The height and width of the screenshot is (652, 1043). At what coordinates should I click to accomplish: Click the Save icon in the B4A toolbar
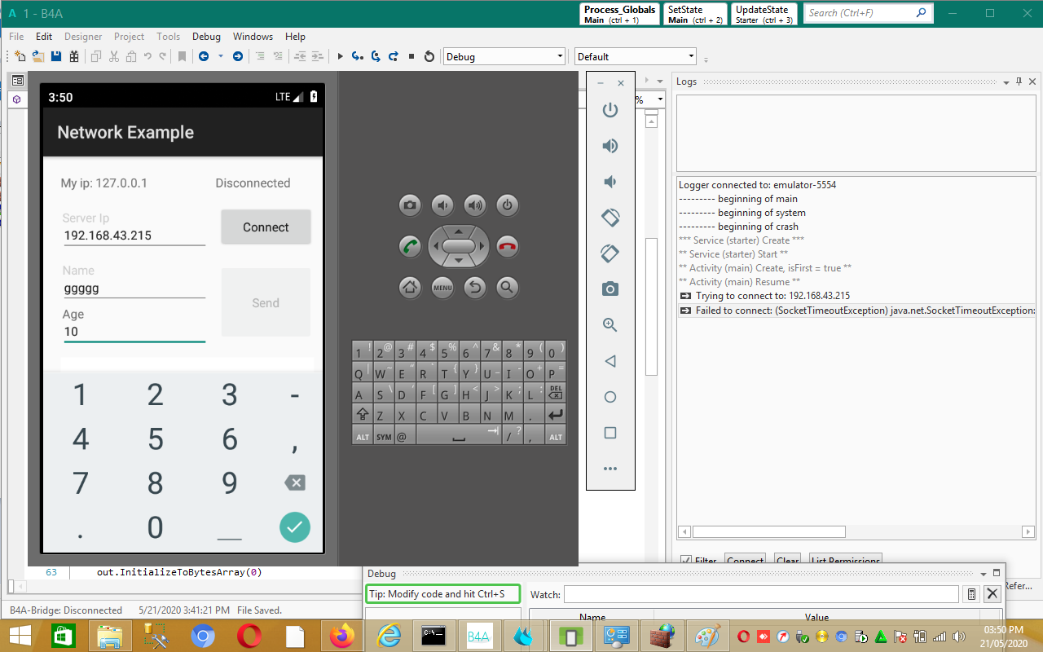[x=56, y=56]
